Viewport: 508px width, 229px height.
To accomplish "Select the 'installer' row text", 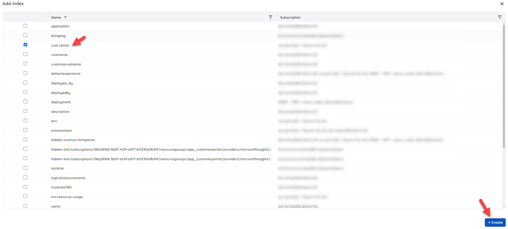I will click(57, 168).
